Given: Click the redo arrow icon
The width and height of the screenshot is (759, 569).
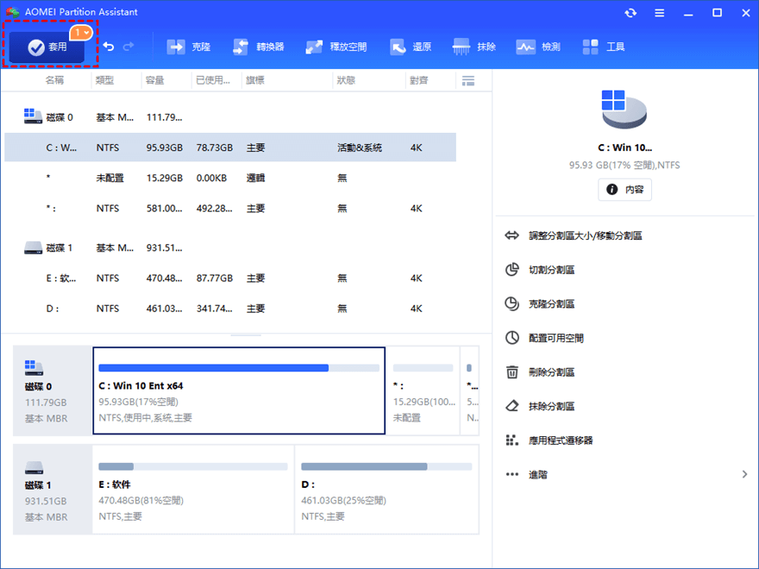Looking at the screenshot, I should [129, 47].
